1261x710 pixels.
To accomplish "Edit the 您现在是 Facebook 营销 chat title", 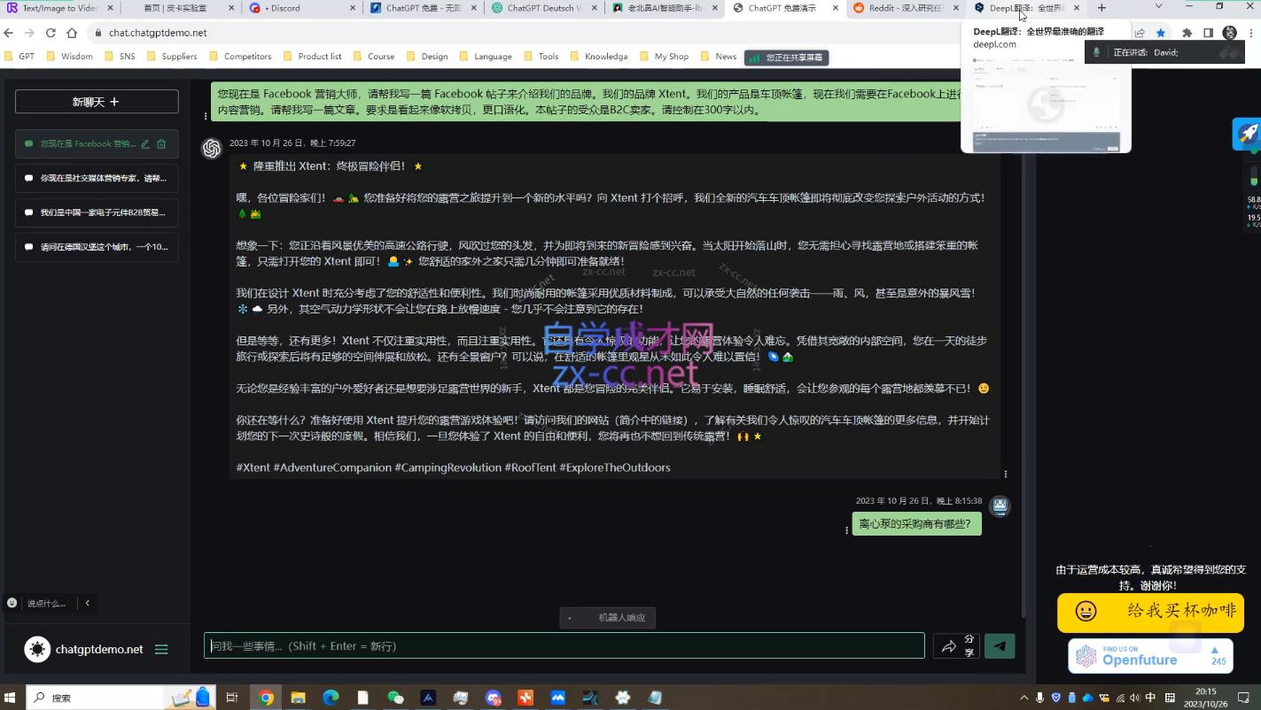I will [145, 143].
